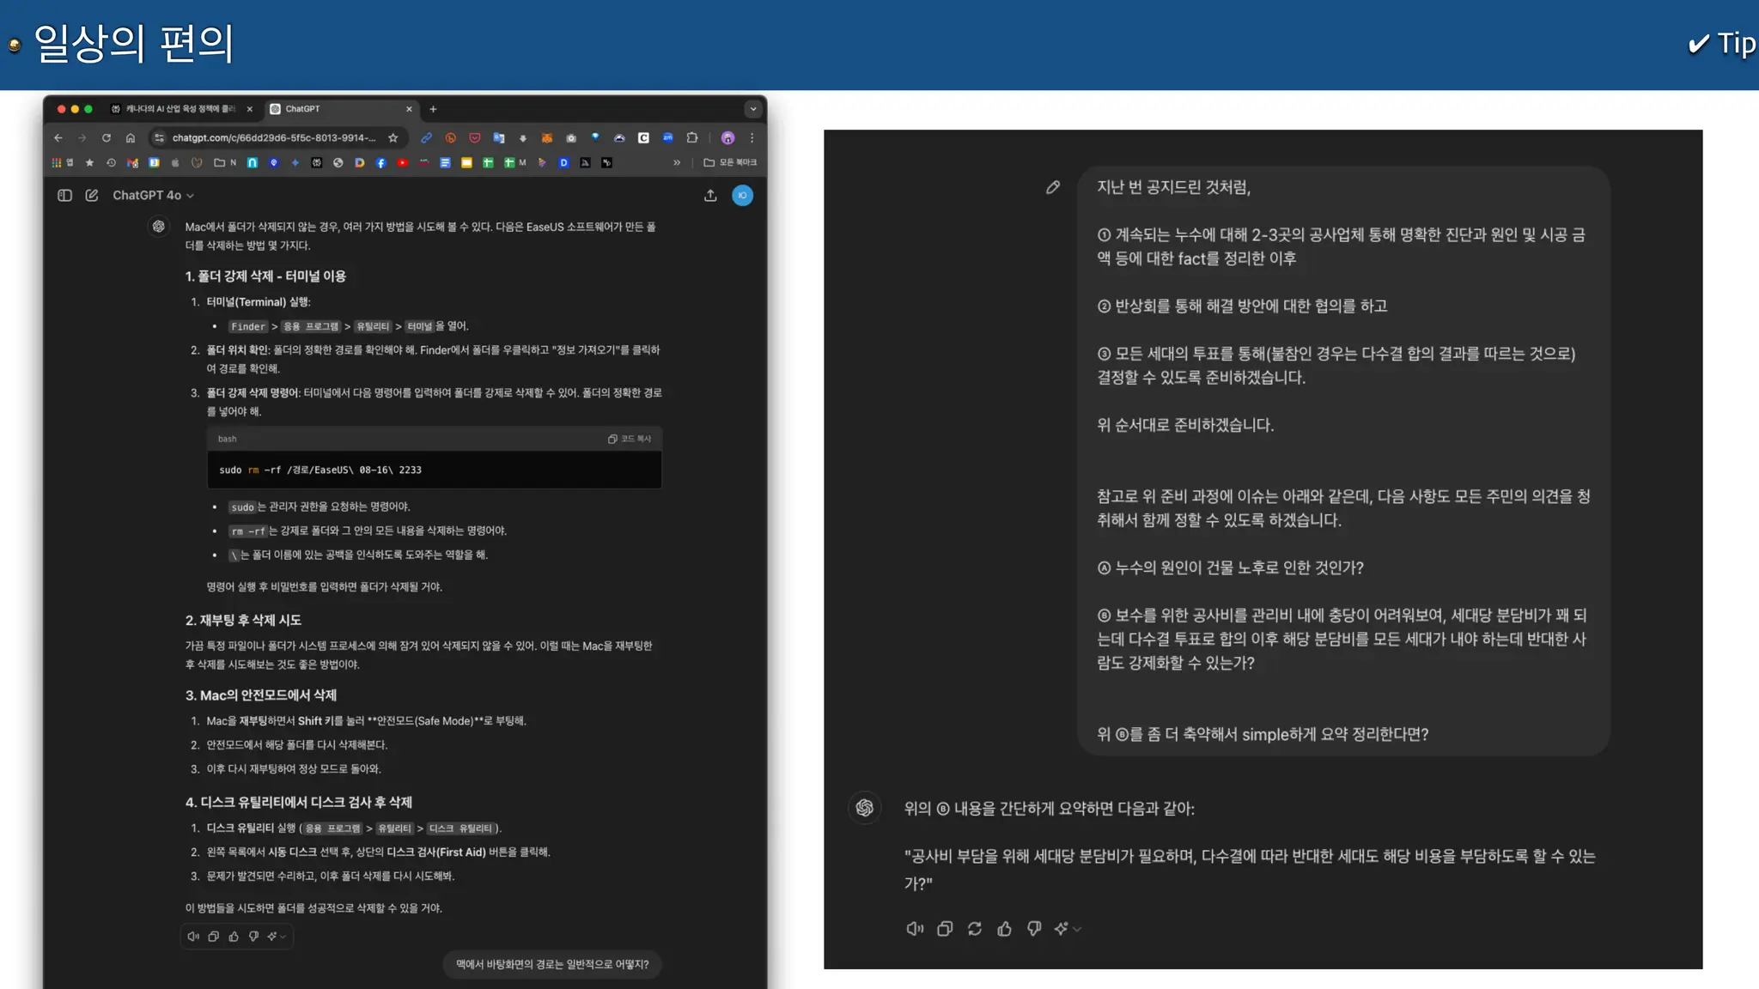
Task: Click the blue link extension icon
Action: tap(426, 137)
